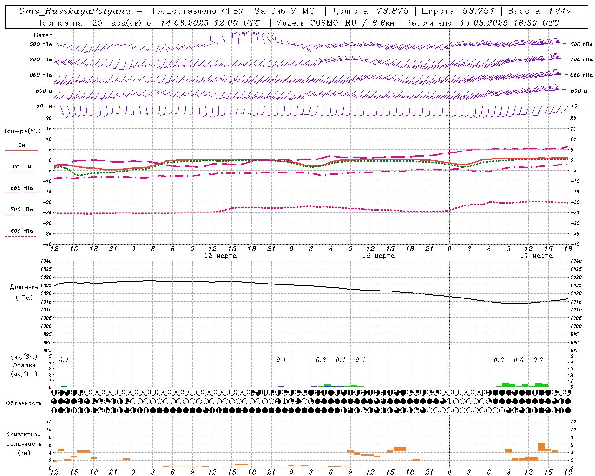The width and height of the screenshot is (595, 476).
Task: Select the provider text ФГБУ "ЗапСиб УГМС"
Action: click(270, 11)
